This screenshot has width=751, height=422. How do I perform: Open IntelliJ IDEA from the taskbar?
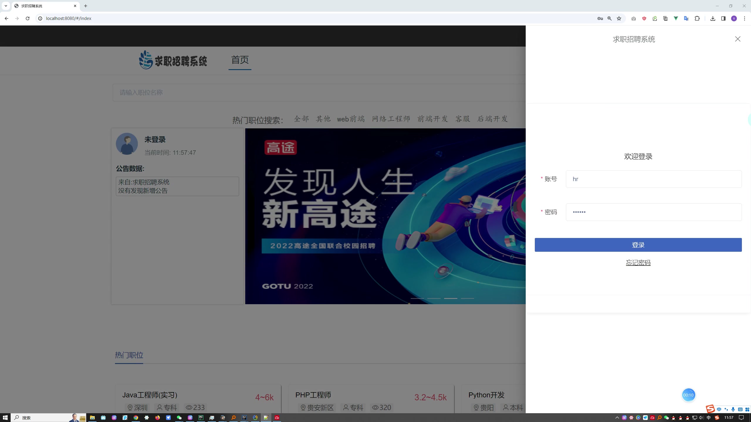click(244, 418)
